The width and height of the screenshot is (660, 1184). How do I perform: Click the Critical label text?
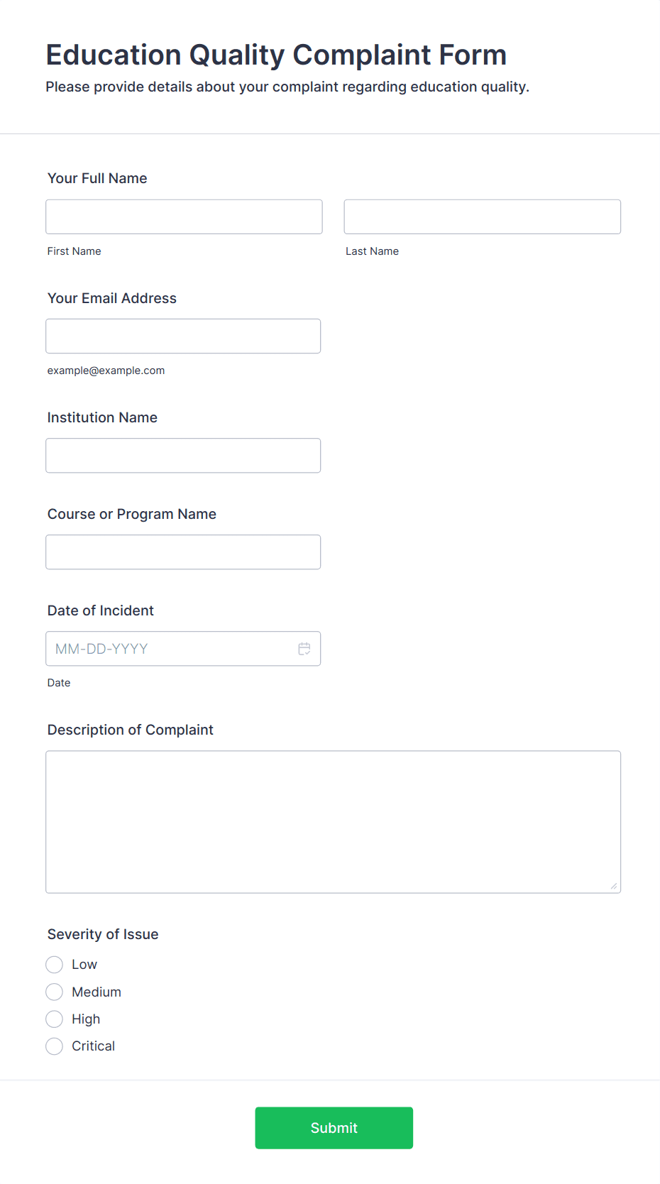(93, 1046)
